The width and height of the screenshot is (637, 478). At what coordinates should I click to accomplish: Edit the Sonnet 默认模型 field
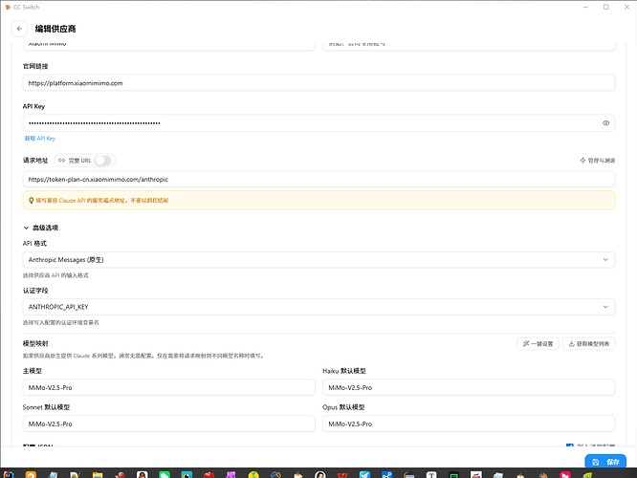(169, 424)
